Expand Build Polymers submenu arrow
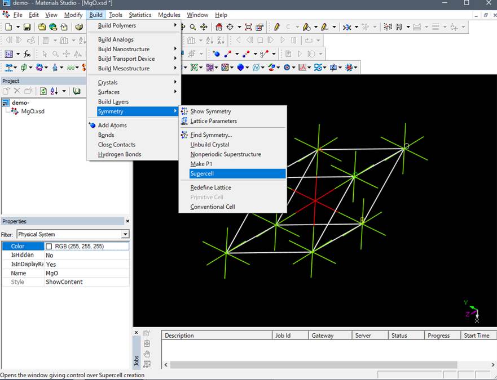This screenshot has width=497, height=380. [x=175, y=25]
